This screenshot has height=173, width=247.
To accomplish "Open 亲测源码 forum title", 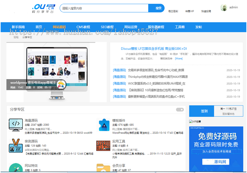I will coord(31,141).
